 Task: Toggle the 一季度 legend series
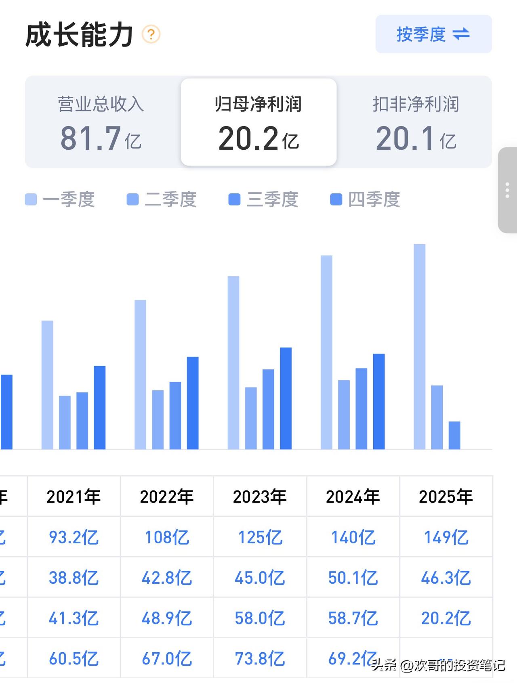tap(60, 199)
